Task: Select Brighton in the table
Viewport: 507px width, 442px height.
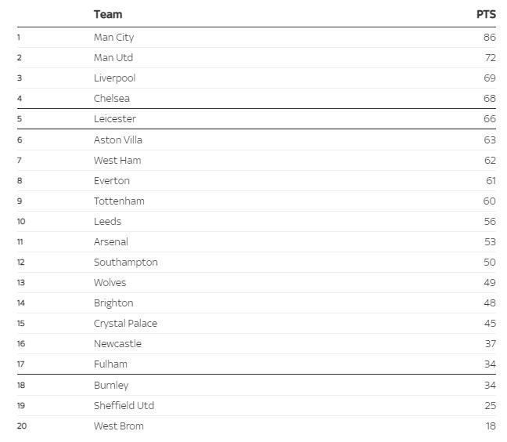Action: [113, 303]
